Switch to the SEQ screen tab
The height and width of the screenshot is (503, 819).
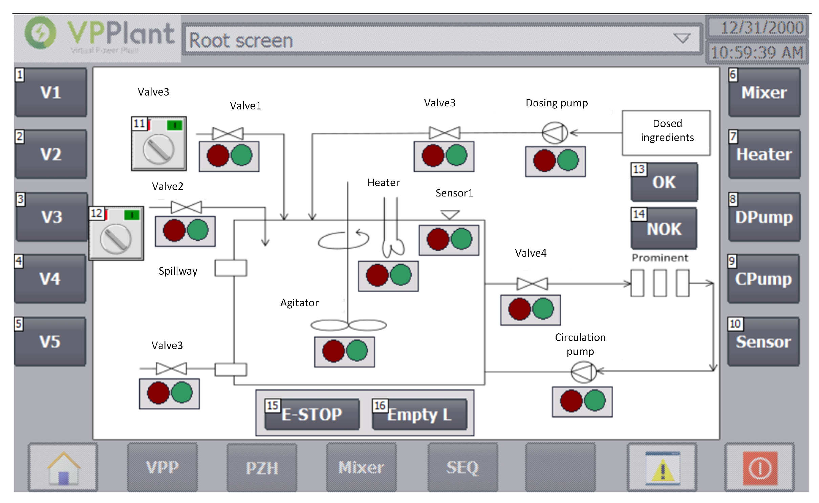pos(462,467)
